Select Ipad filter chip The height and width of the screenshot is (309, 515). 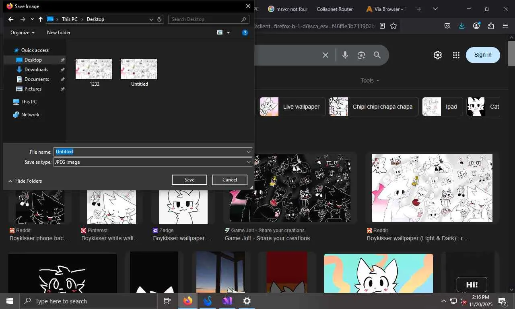click(x=442, y=107)
